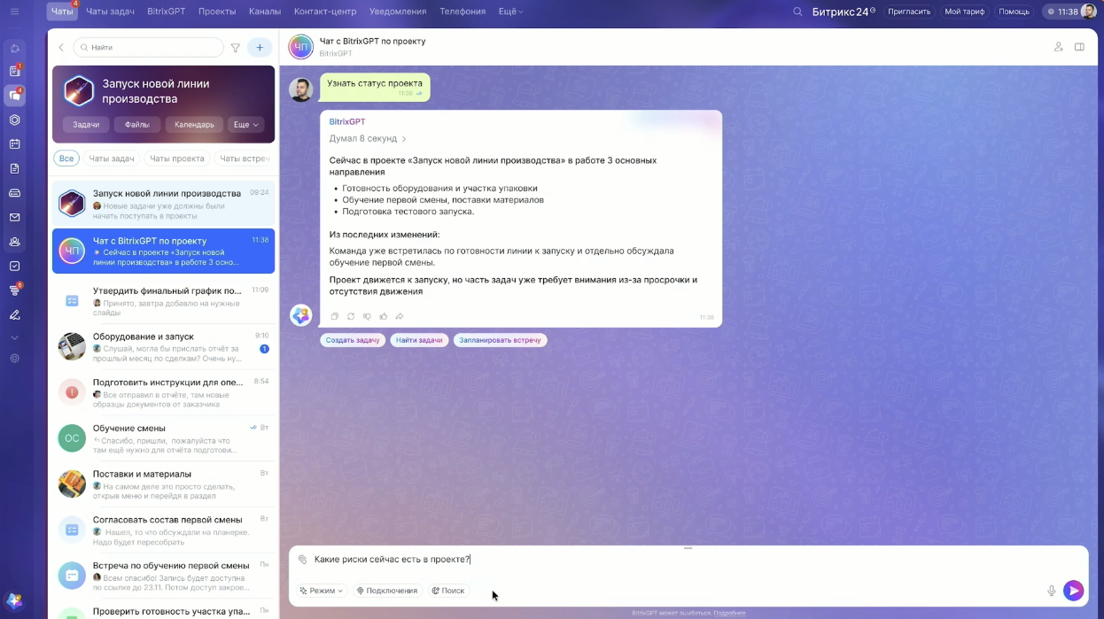The height and width of the screenshot is (619, 1104).
Task: Open the Телефония top tab
Action: coord(463,12)
